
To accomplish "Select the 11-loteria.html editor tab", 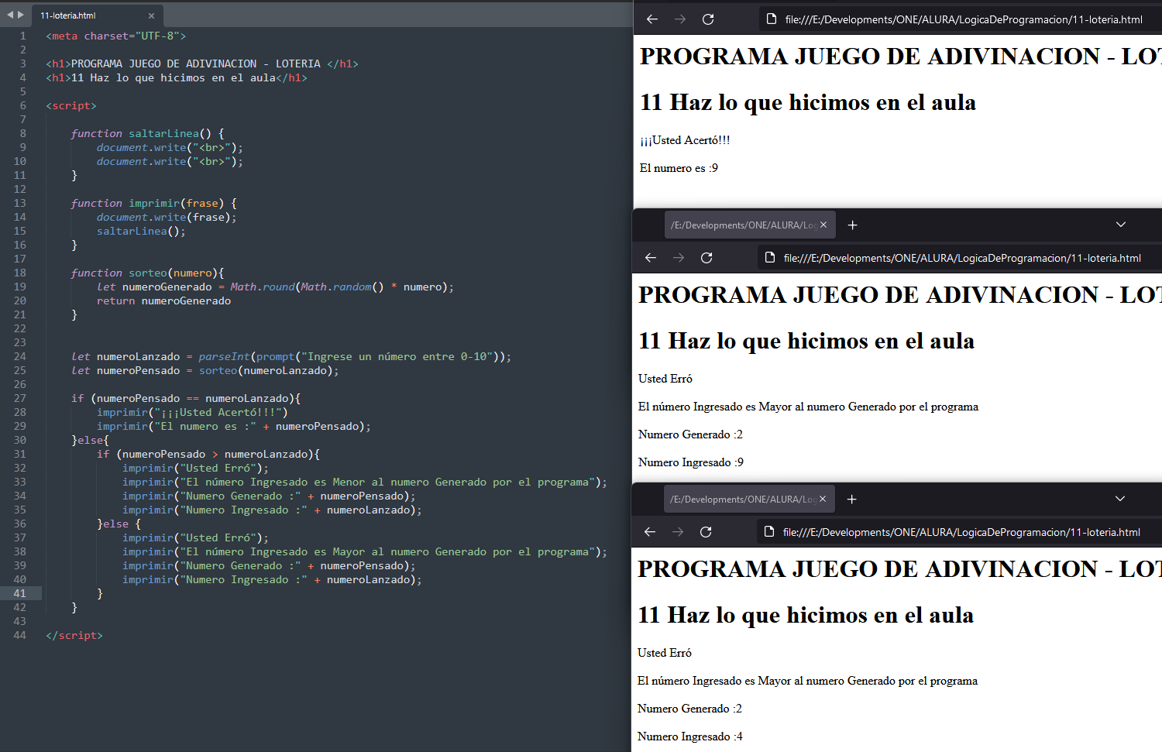I will tap(96, 15).
